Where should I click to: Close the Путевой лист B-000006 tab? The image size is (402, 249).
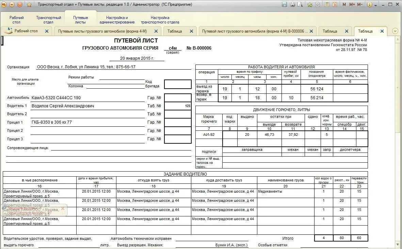pyautogui.click(x=311, y=31)
